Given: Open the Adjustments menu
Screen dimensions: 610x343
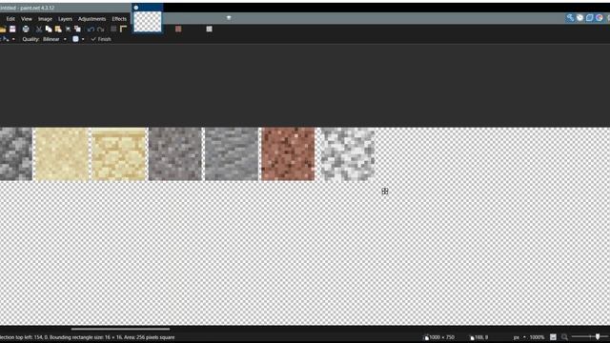Looking at the screenshot, I should pos(91,19).
